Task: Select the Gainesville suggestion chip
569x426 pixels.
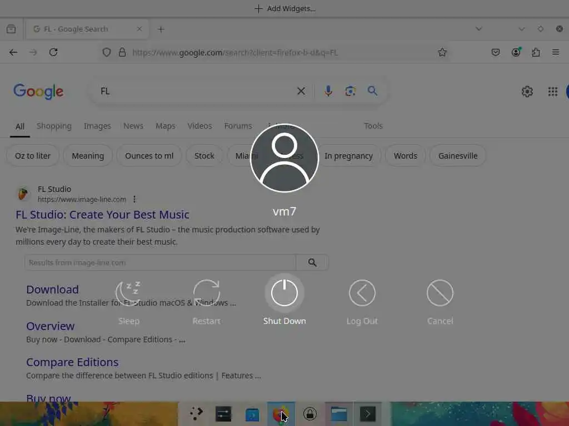Action: [x=458, y=156]
